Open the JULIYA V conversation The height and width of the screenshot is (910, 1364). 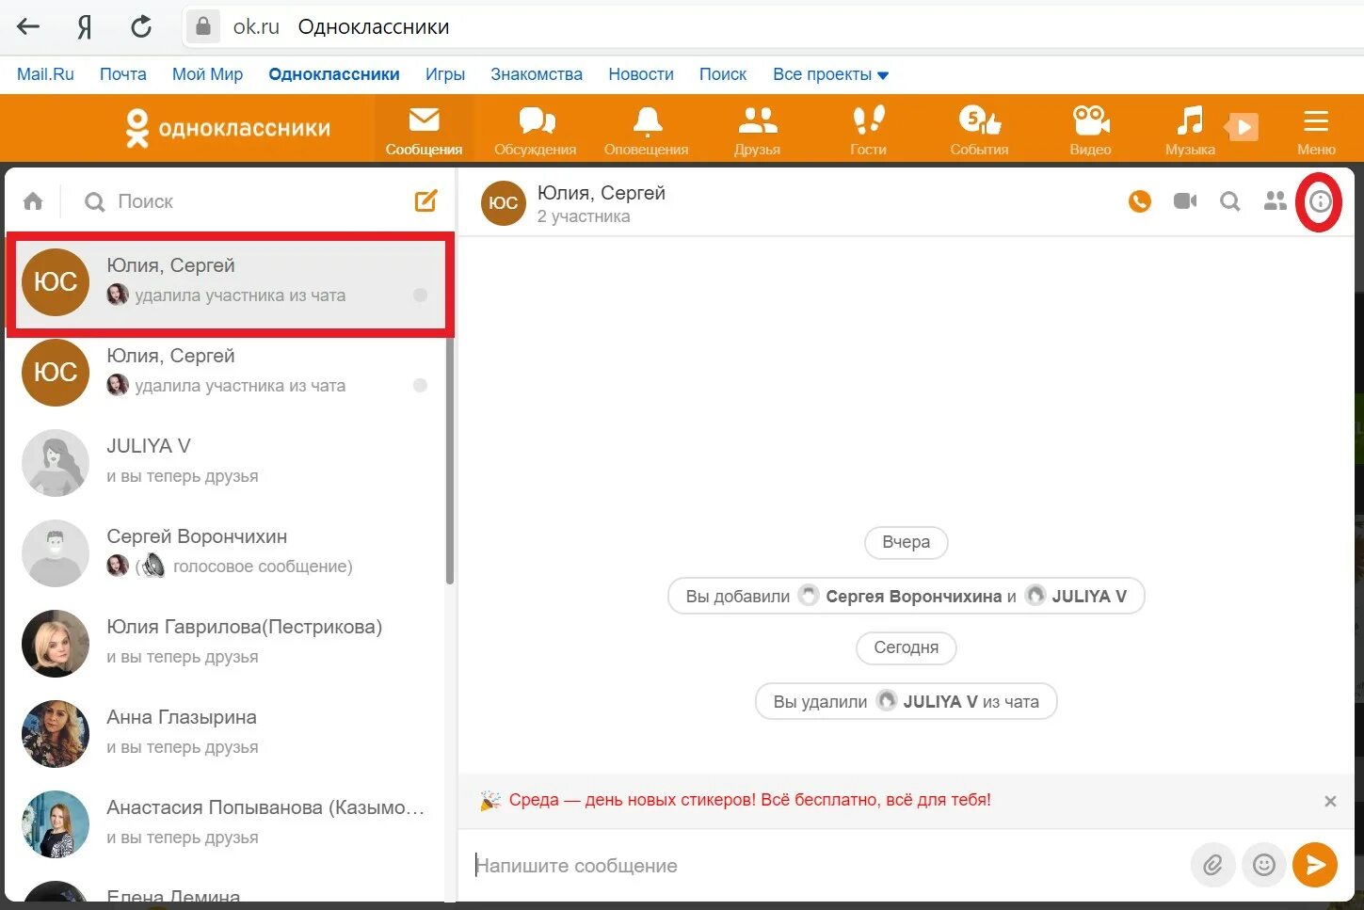coord(226,462)
